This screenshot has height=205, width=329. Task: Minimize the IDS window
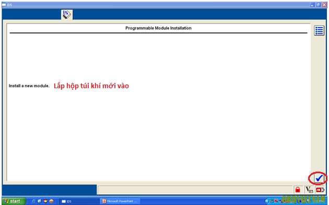[x=312, y=5]
